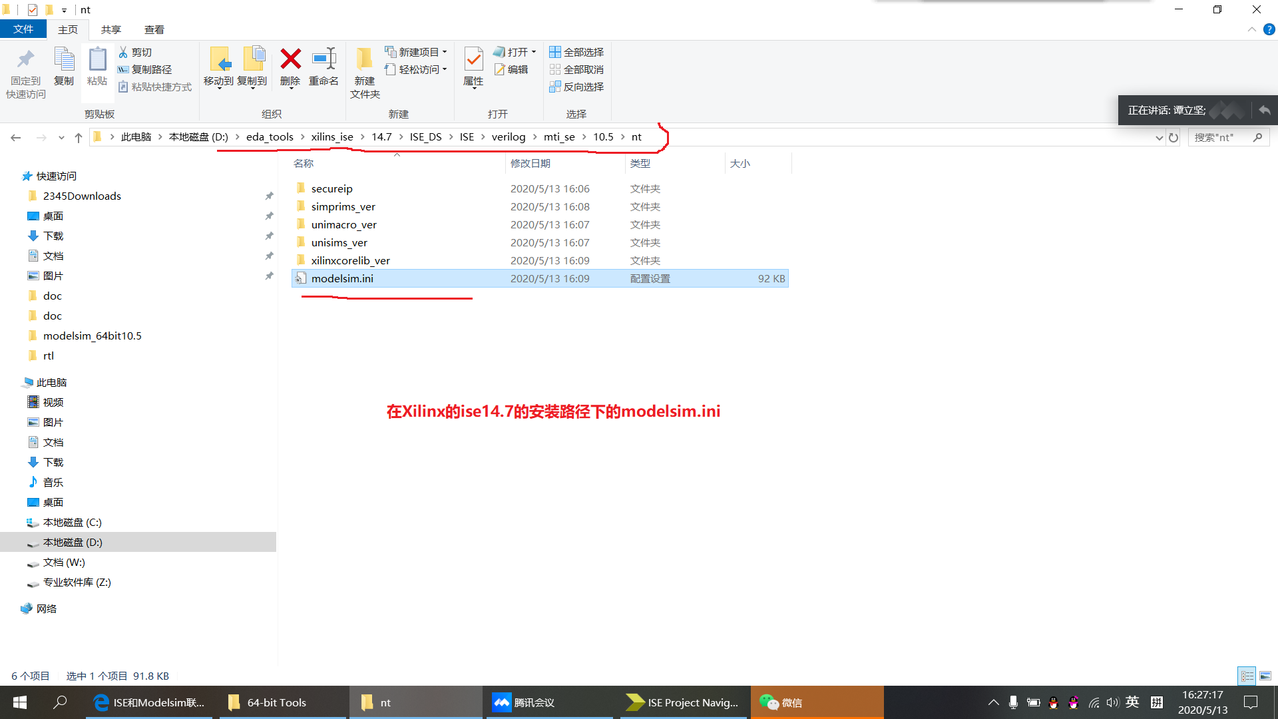1278x719 pixels.
Task: Select the modelsim.ini file
Action: click(x=540, y=278)
